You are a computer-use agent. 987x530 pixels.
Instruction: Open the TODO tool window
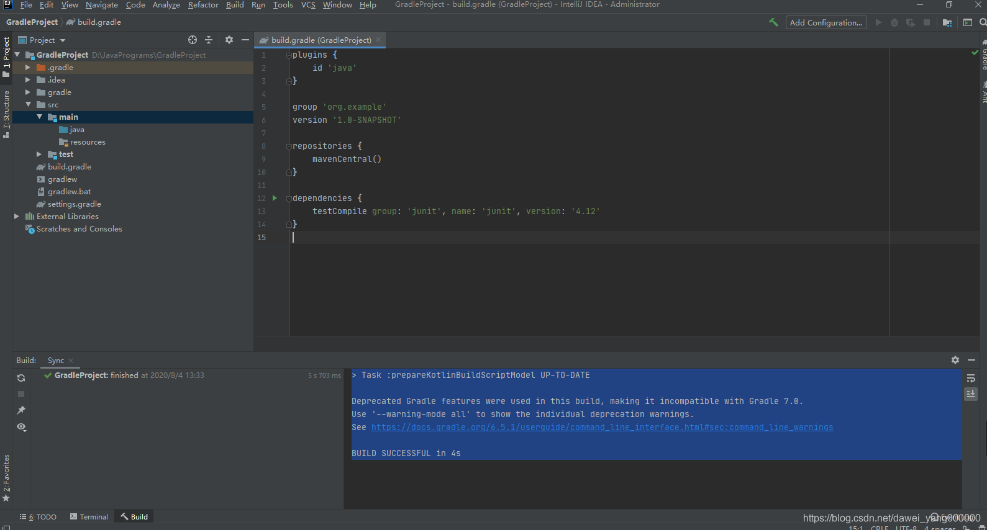pos(38,516)
